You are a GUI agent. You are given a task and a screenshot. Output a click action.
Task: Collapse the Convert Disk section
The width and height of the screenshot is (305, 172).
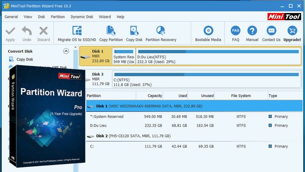tap(66, 51)
